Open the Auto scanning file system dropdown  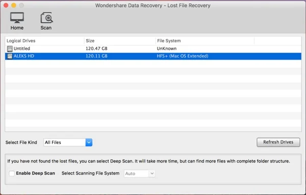140,174
